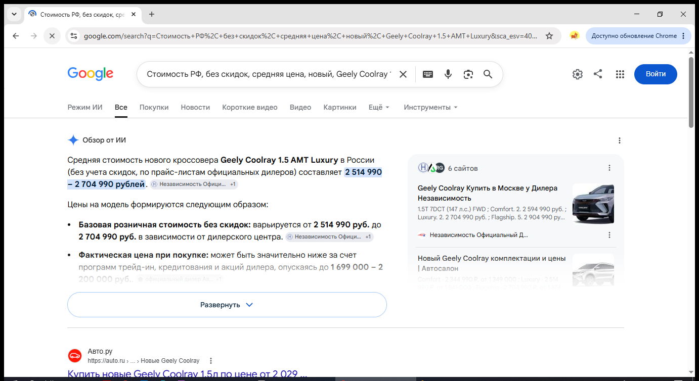Screen dimensions: 699x381
Task: Bookmark this page with star icon
Action: point(549,36)
